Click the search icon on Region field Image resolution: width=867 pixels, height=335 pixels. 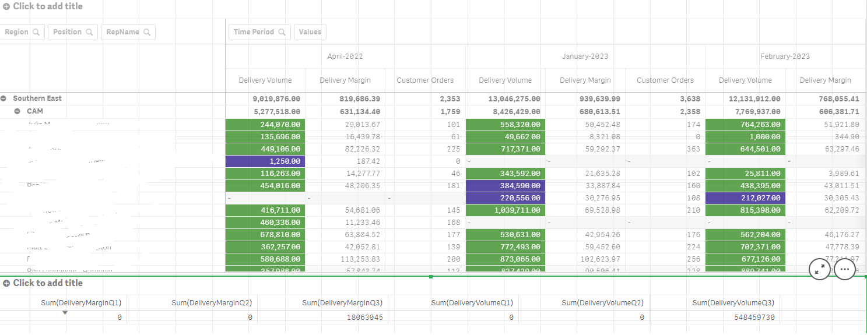coord(36,32)
